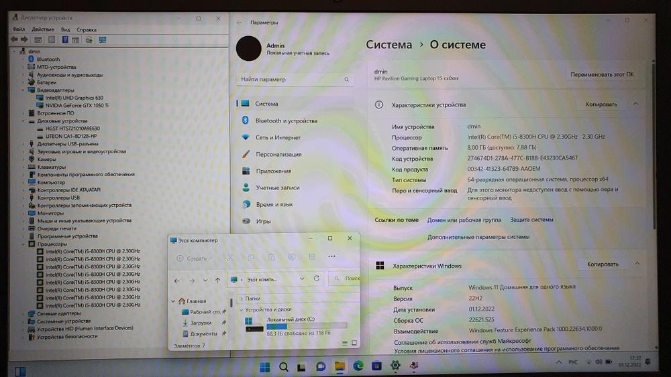
Task: Click the Forward arrow in Device Manager toolbar
Action: pyautogui.click(x=24, y=40)
